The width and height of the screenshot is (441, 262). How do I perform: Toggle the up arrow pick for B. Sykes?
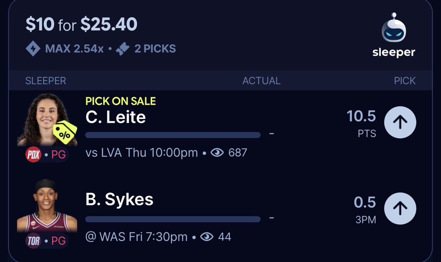coord(400,209)
